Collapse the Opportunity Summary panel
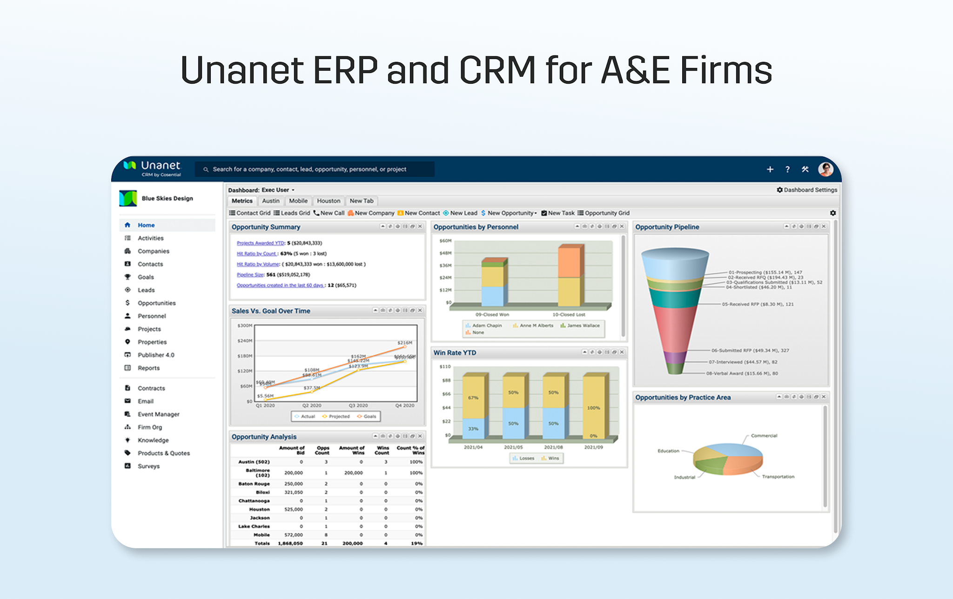The image size is (953, 599). (x=383, y=226)
